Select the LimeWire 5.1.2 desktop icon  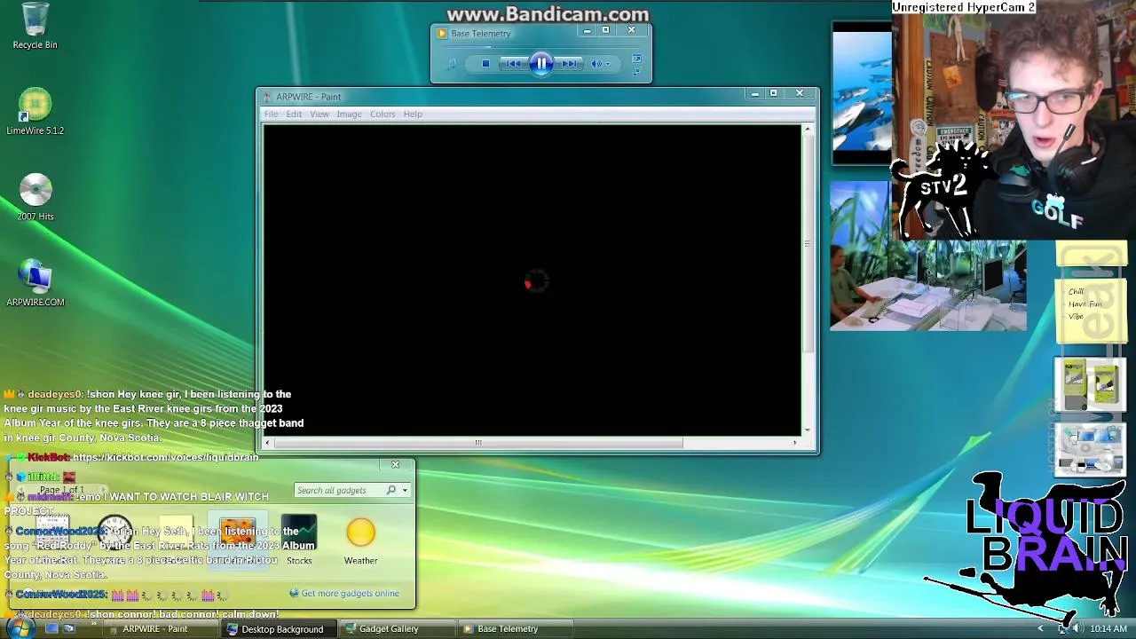point(35,111)
